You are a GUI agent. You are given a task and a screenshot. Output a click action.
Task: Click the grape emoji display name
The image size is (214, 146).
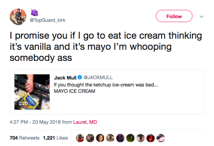(x=35, y=12)
